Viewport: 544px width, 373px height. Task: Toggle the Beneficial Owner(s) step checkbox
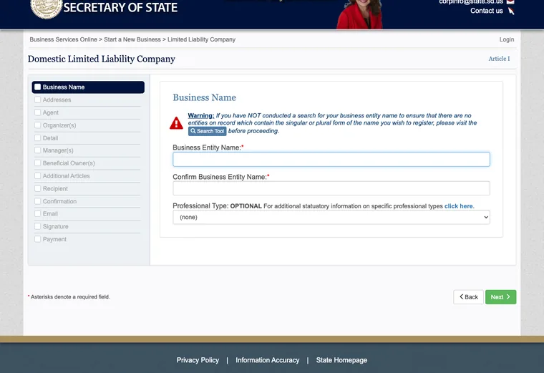[x=37, y=163]
